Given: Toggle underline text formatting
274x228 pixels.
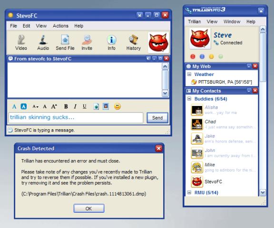Looking at the screenshot, I should pyautogui.click(x=85, y=106).
